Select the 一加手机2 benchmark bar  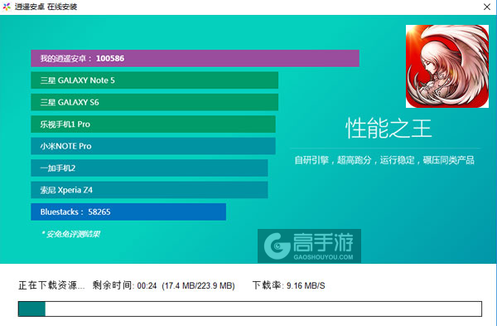tap(149, 168)
